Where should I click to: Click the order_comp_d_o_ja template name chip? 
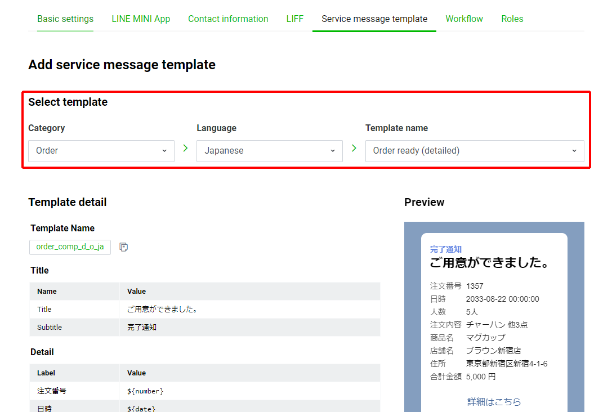[70, 247]
